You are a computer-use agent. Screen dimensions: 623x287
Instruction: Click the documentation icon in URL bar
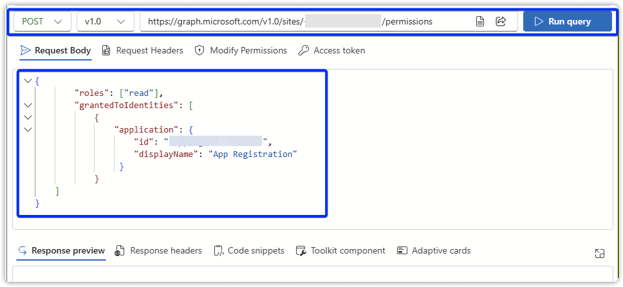[x=480, y=21]
